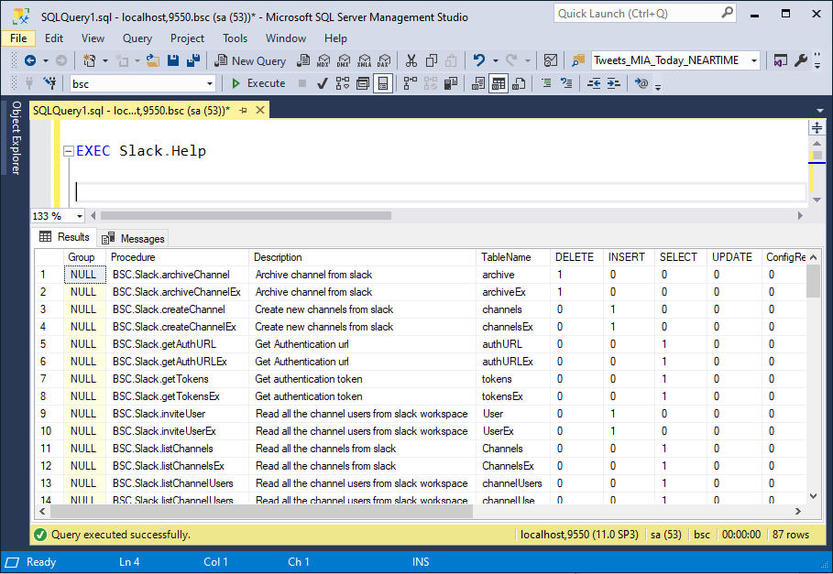Click the Increase Indent icon
The height and width of the screenshot is (574, 833).
click(614, 83)
